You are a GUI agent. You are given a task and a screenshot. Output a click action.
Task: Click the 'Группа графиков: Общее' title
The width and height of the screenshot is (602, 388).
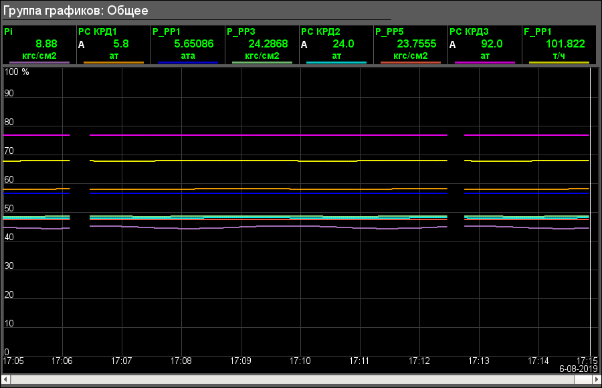[x=76, y=11]
